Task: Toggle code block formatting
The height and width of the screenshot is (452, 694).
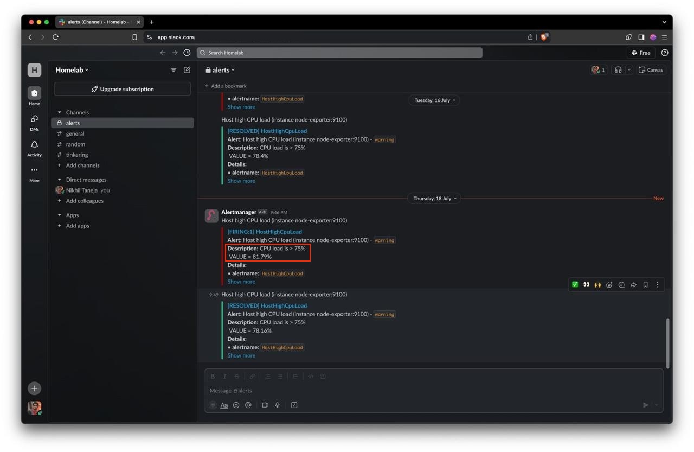Action: 323,376
